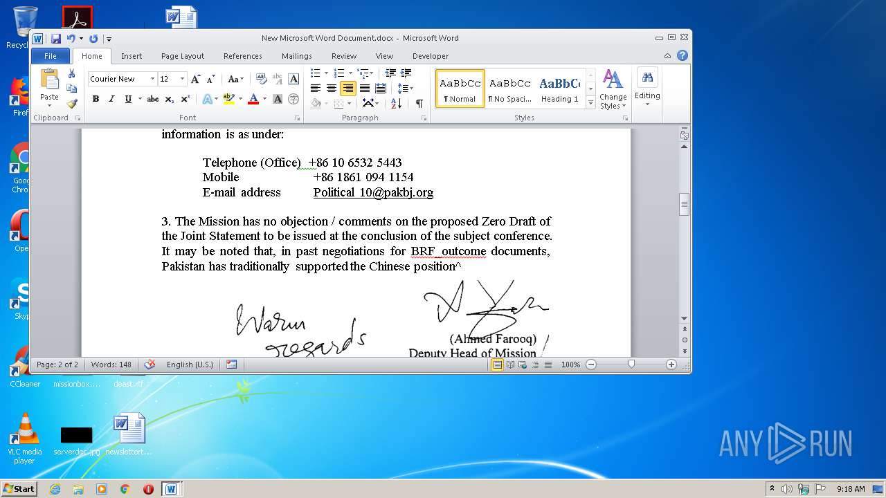Click the Paste clipboard icon

coord(49,80)
